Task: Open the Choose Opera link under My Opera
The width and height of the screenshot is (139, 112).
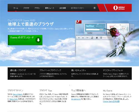Action: (x=111, y=101)
